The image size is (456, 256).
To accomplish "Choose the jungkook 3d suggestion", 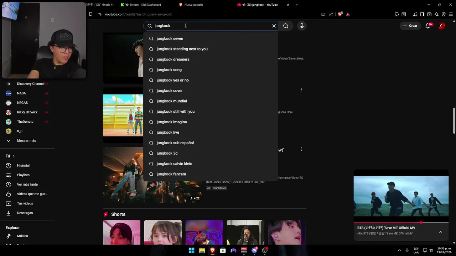I will [210, 153].
